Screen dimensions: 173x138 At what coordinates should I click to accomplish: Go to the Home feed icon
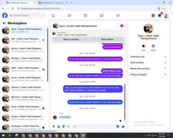53,16
